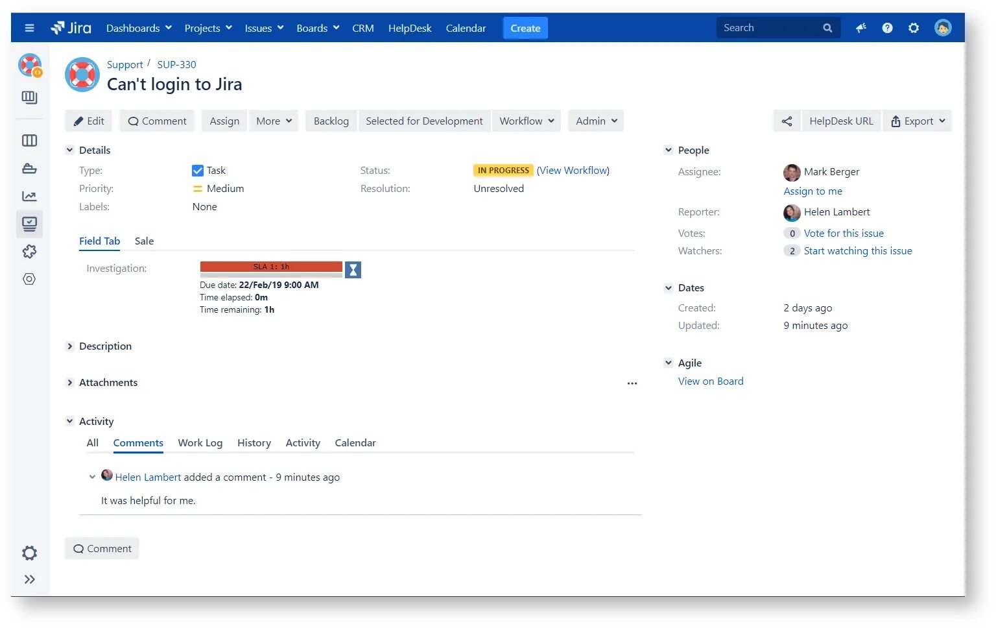Image resolution: width=996 pixels, height=628 pixels.
Task: Open the hamburger navigation menu
Action: click(x=29, y=28)
